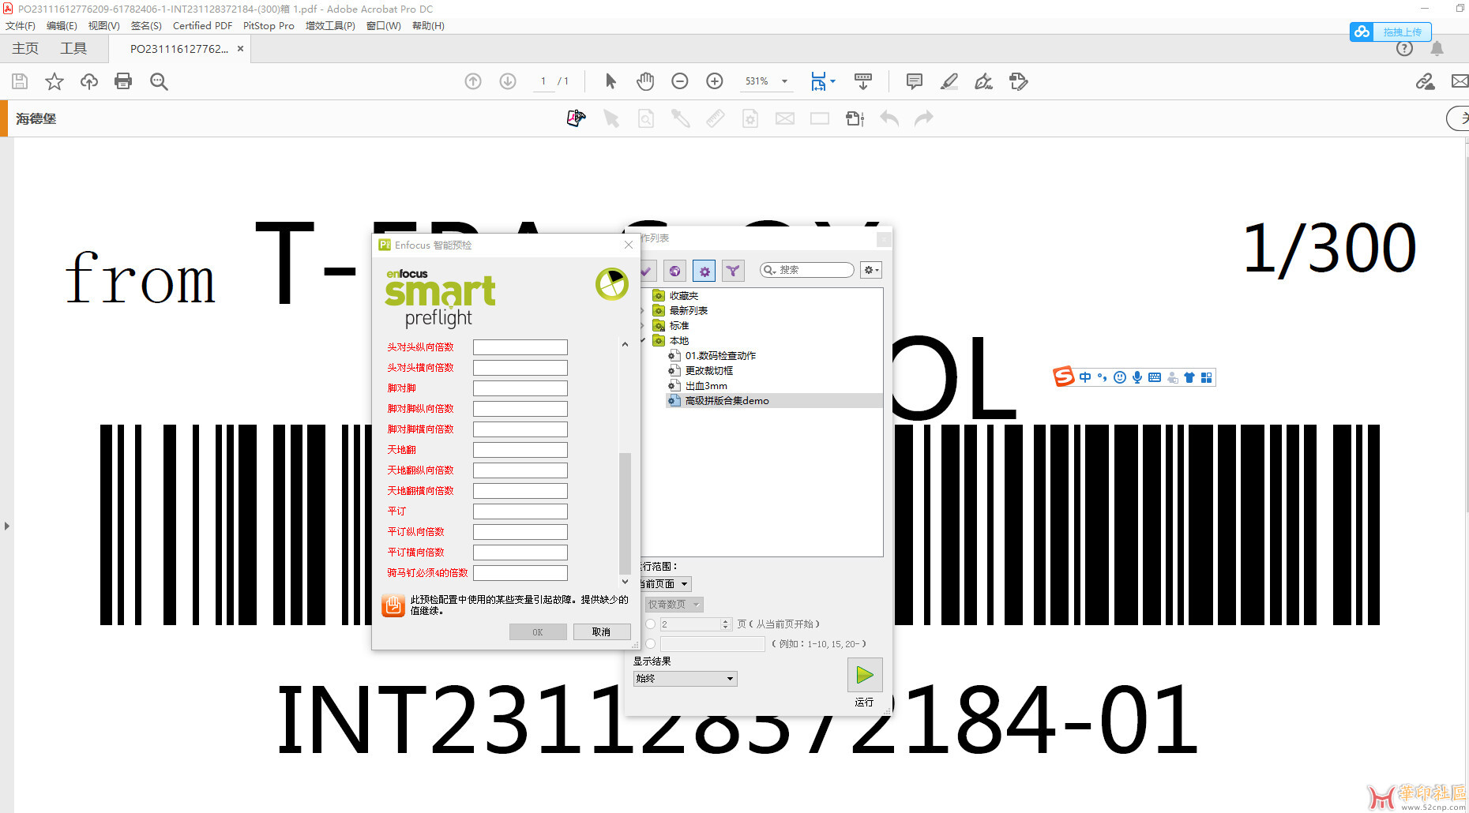
Task: Click the 骑马钉必须4的倍数 input field
Action: tap(520, 573)
